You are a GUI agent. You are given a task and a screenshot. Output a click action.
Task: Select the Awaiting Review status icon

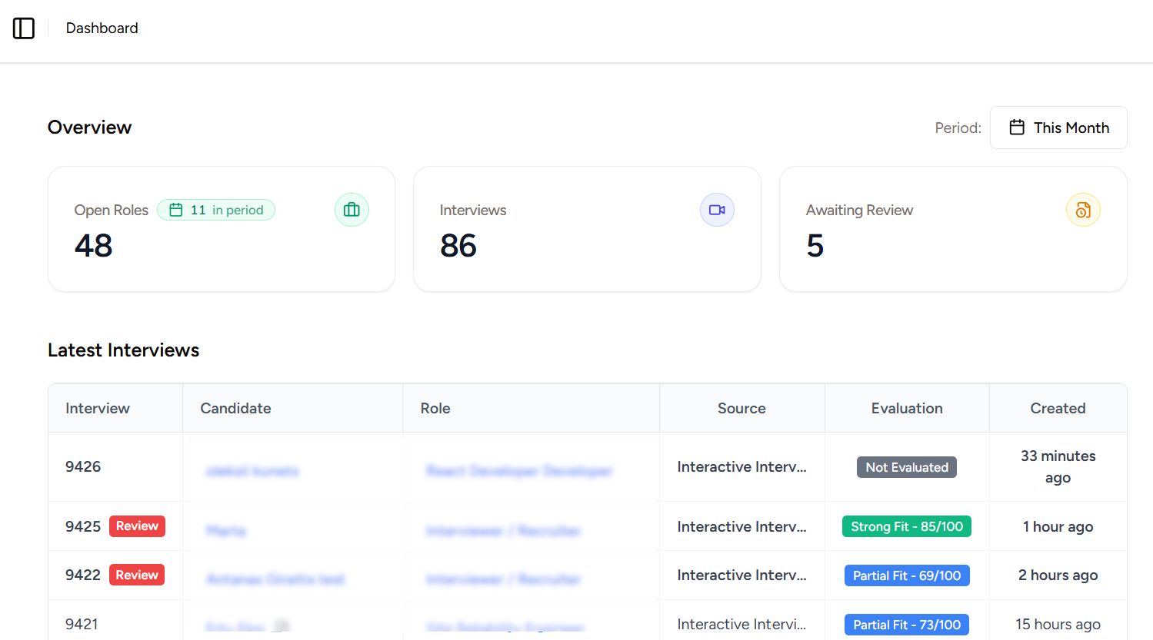pos(1083,209)
